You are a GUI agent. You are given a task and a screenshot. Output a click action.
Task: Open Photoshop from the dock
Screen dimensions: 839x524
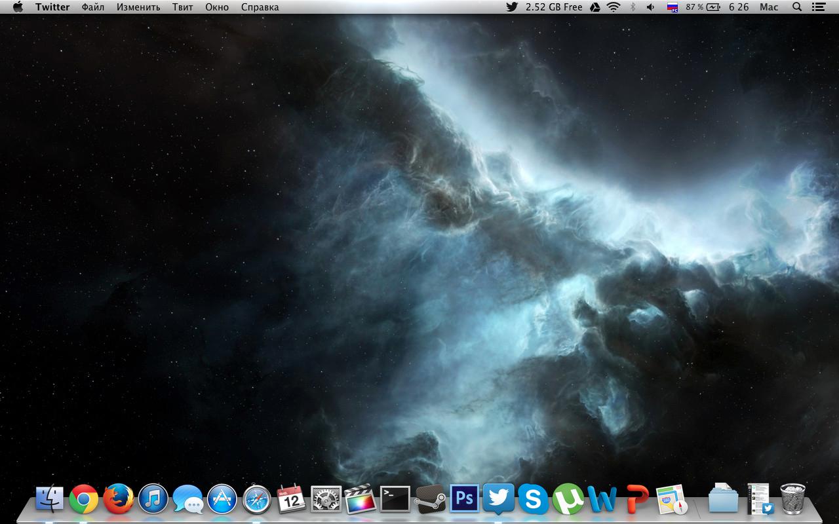464,499
